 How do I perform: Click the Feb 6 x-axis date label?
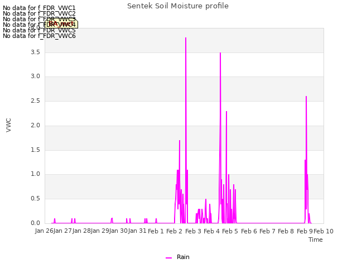[249, 231]
